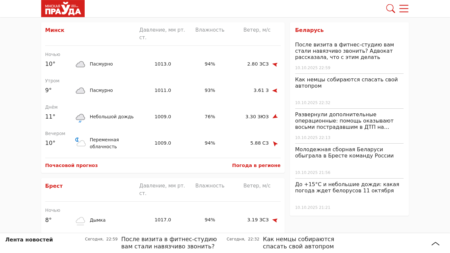450x253 pixels.
Task: Click the partly cloudy moon icon
Action: pyautogui.click(x=80, y=142)
